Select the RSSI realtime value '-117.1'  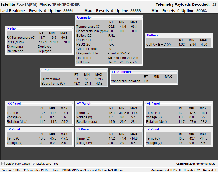tap(42, 42)
